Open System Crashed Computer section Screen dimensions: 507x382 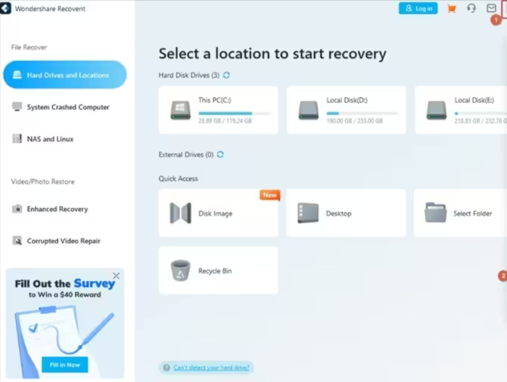point(65,107)
